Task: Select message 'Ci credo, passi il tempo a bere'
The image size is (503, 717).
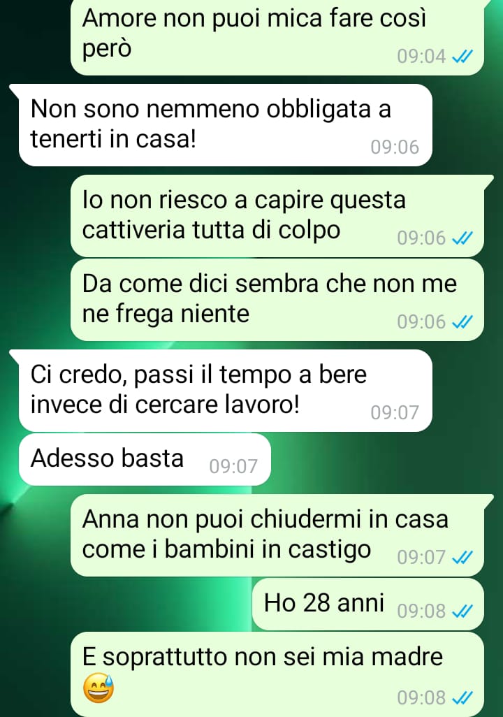Action: pyautogui.click(x=225, y=391)
